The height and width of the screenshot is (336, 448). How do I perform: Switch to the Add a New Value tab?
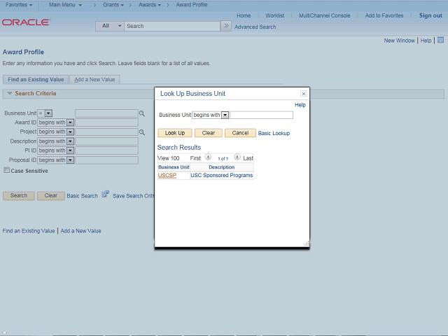coord(94,79)
